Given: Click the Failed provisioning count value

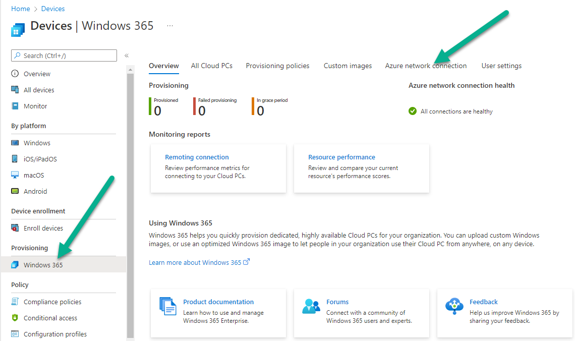Looking at the screenshot, I should [x=202, y=111].
